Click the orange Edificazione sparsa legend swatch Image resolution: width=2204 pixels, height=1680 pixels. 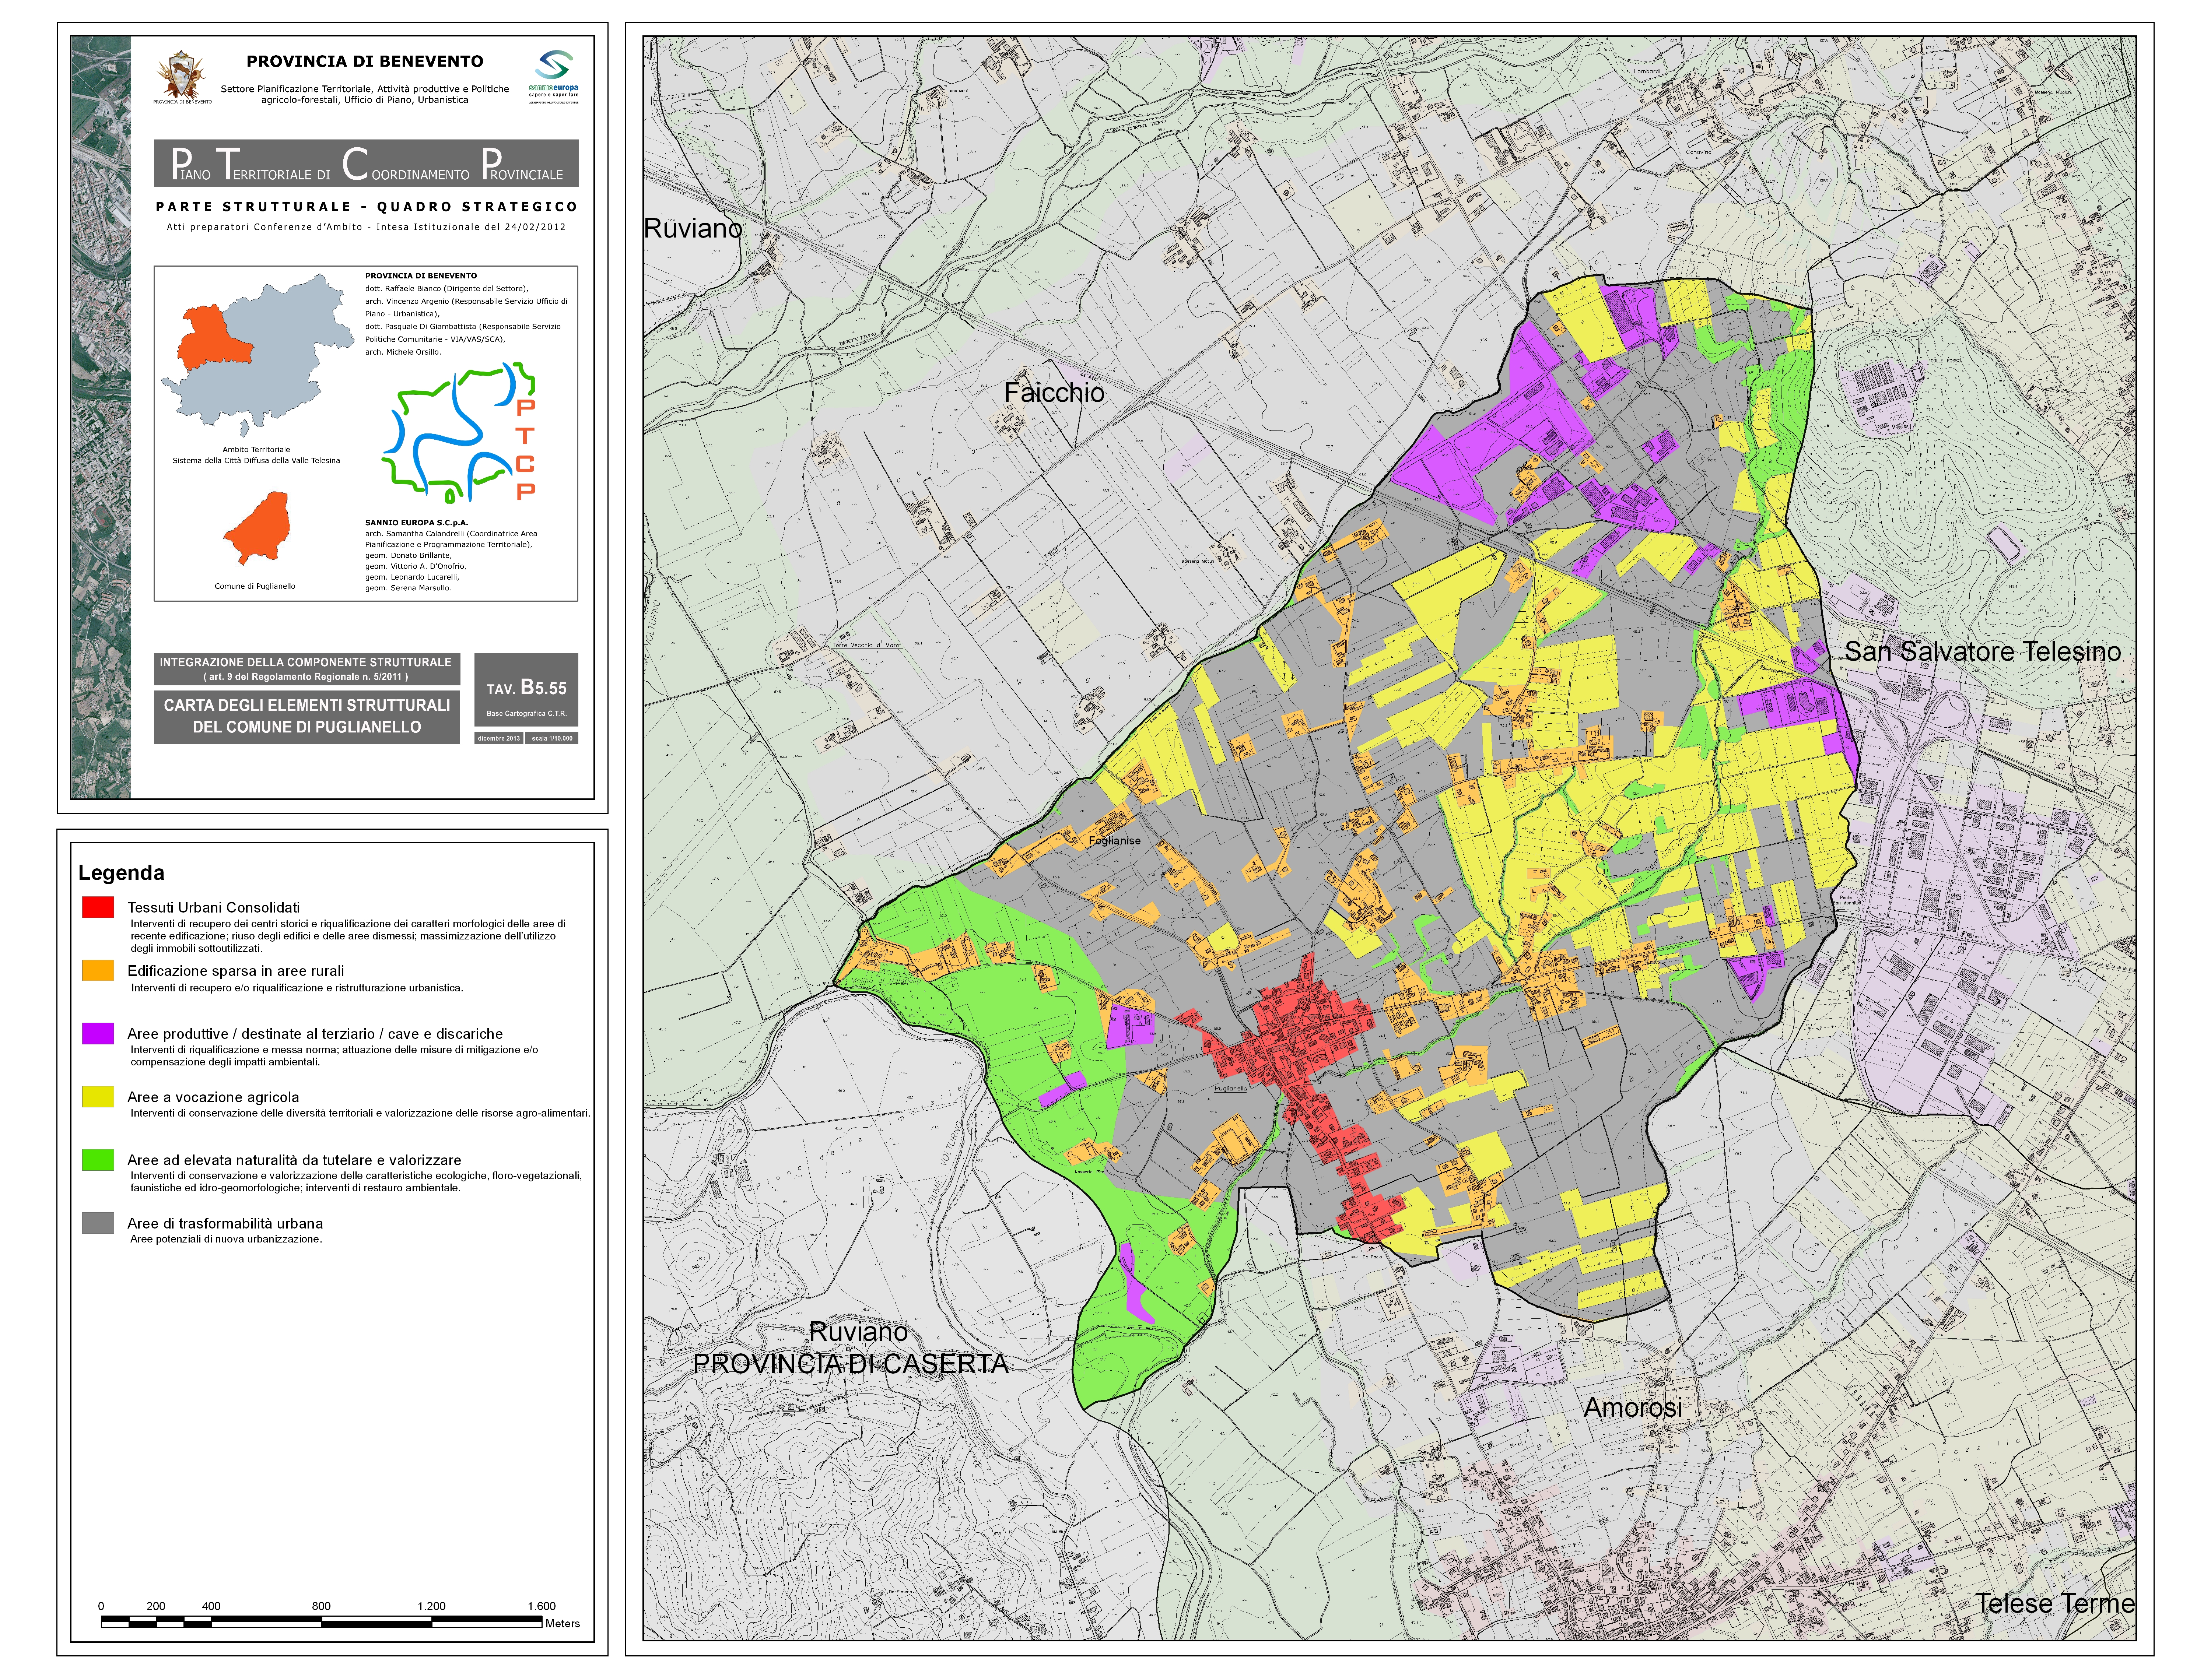tap(98, 970)
